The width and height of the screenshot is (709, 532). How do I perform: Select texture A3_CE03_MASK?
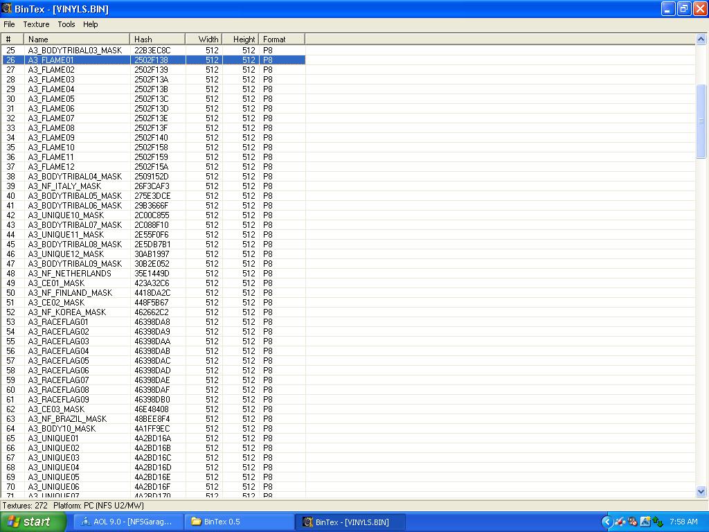coord(57,409)
